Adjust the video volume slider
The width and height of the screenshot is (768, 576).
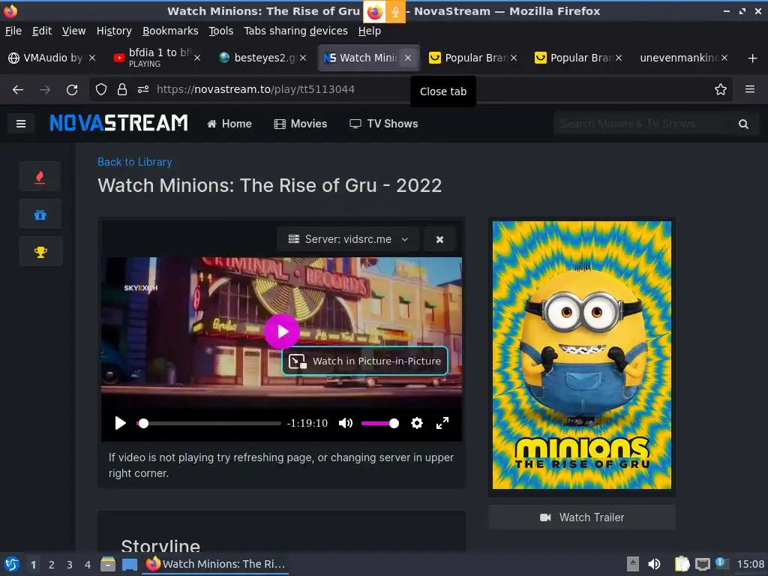point(379,423)
